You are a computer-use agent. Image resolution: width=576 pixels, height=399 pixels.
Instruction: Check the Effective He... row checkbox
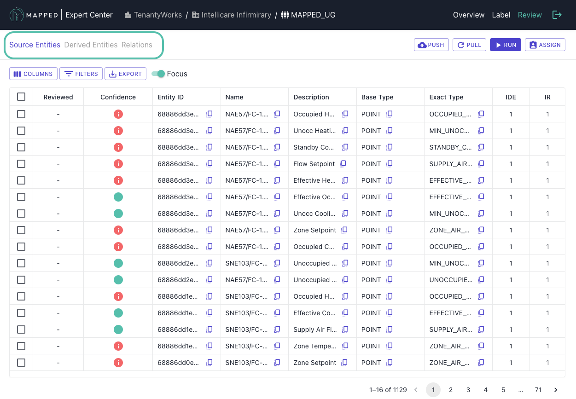(21, 180)
